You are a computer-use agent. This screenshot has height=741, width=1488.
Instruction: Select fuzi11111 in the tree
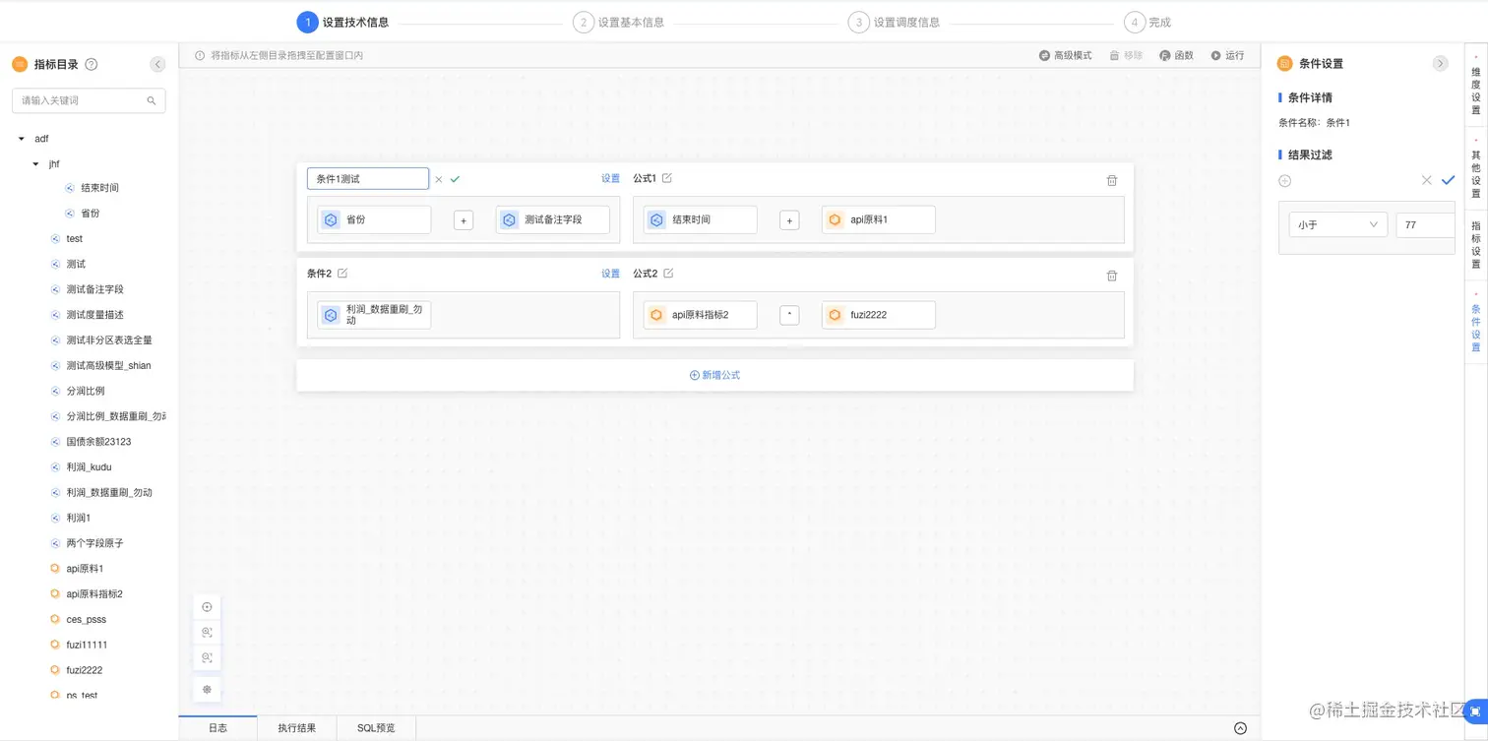pos(87,645)
